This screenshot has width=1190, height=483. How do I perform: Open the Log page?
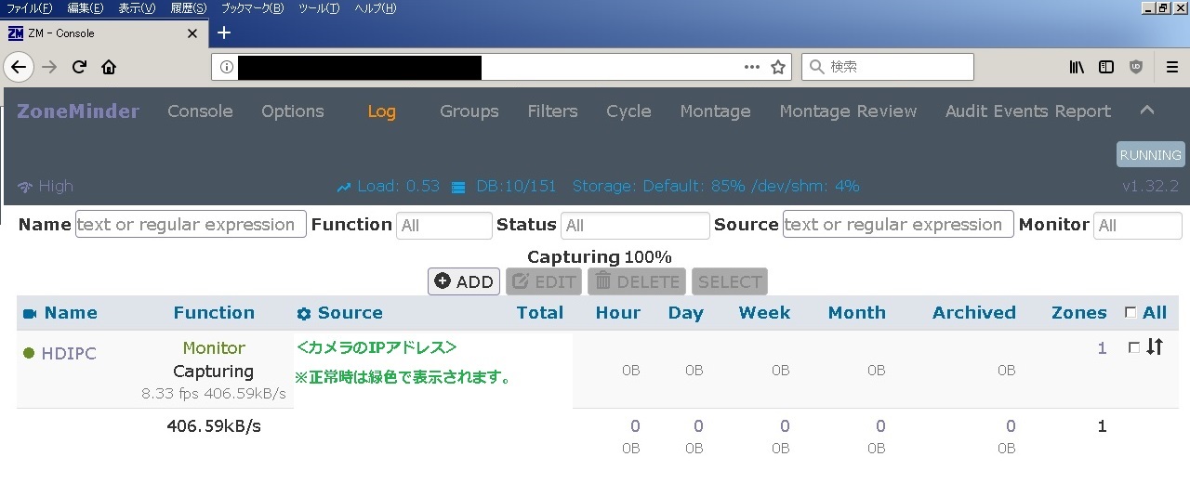click(x=381, y=111)
